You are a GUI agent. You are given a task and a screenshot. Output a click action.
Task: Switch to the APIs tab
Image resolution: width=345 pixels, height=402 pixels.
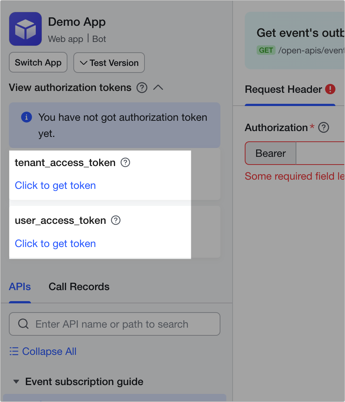(20, 287)
